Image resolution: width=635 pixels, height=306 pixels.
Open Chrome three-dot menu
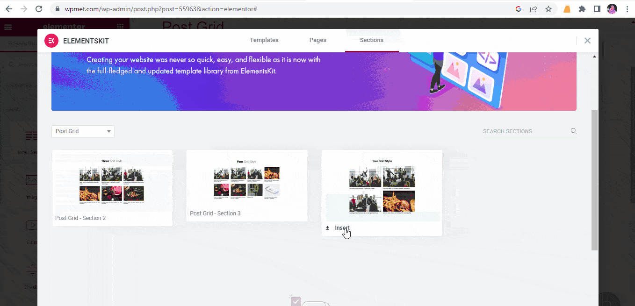tap(627, 9)
